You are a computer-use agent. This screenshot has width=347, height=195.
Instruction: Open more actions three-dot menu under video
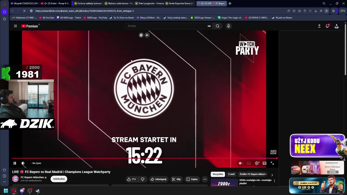click(x=205, y=179)
